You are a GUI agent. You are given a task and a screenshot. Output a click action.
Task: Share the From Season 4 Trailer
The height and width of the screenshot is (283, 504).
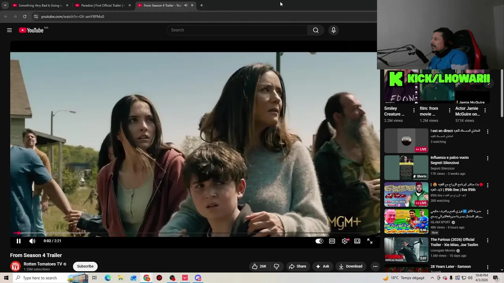tap(297, 266)
